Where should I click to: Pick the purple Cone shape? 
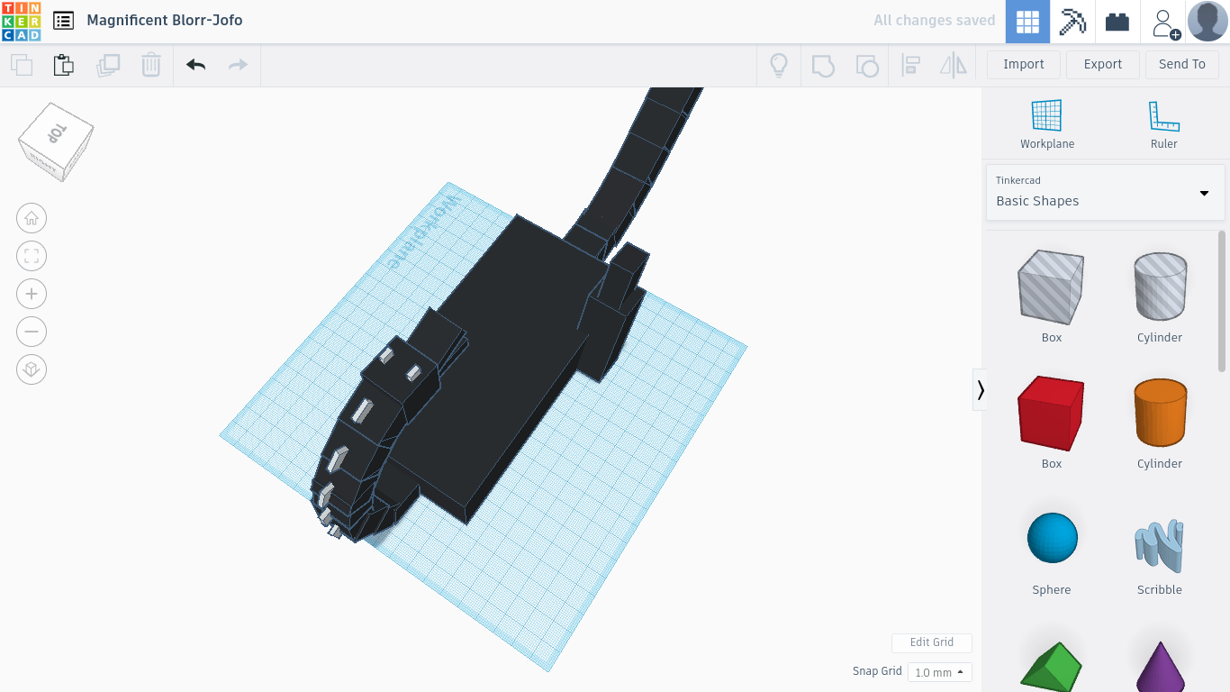click(x=1160, y=667)
